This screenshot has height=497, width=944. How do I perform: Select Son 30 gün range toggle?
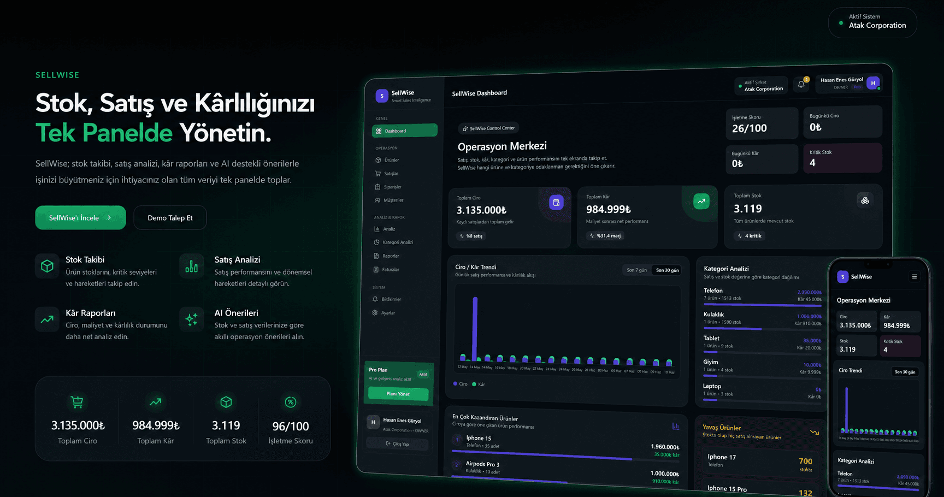667,270
